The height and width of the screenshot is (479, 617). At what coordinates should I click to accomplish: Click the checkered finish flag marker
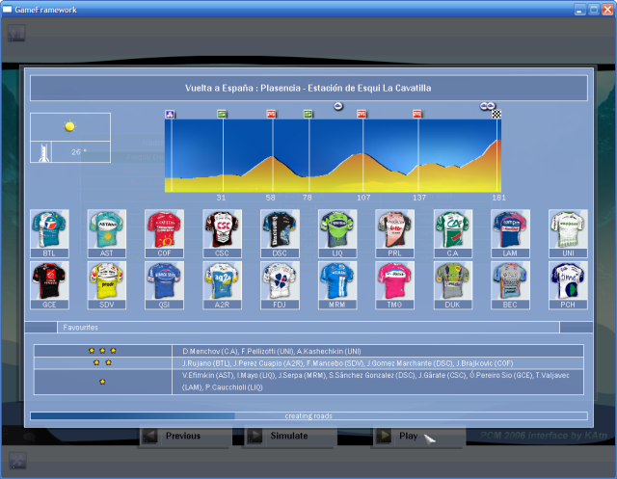click(x=497, y=114)
